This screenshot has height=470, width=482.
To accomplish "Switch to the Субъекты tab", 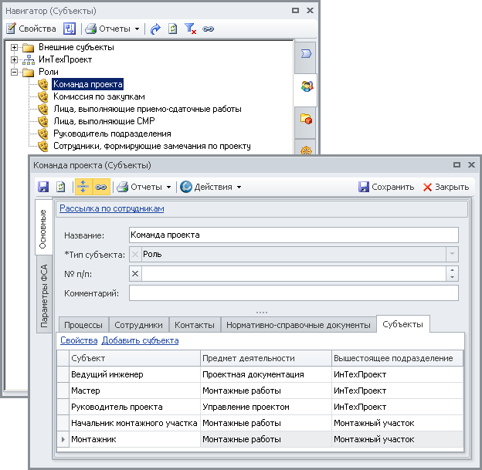I will 402,324.
